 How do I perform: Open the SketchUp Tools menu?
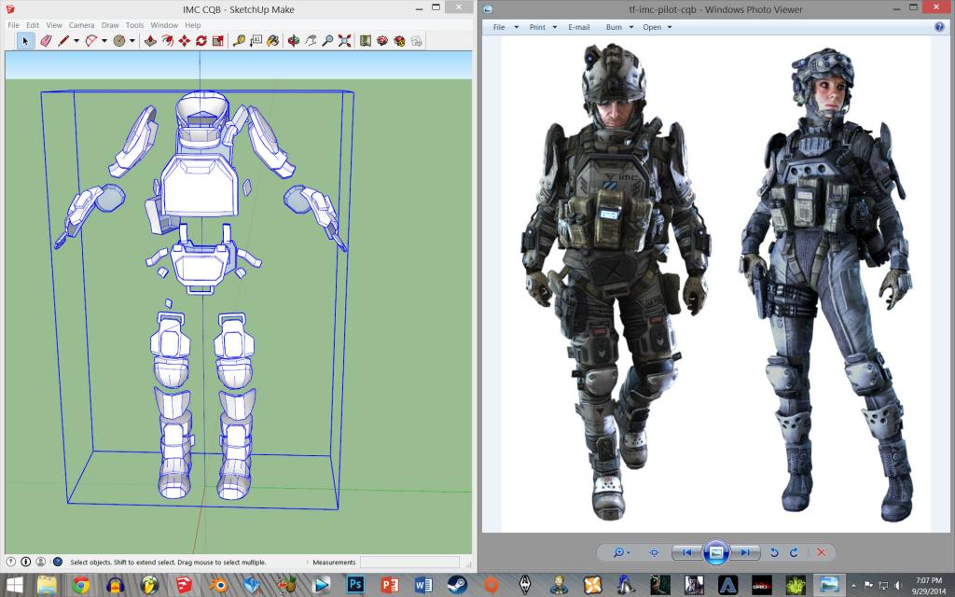(134, 25)
